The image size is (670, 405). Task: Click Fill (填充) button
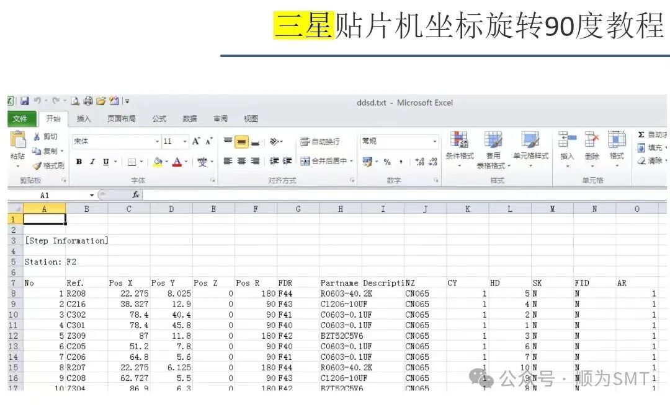(651, 148)
